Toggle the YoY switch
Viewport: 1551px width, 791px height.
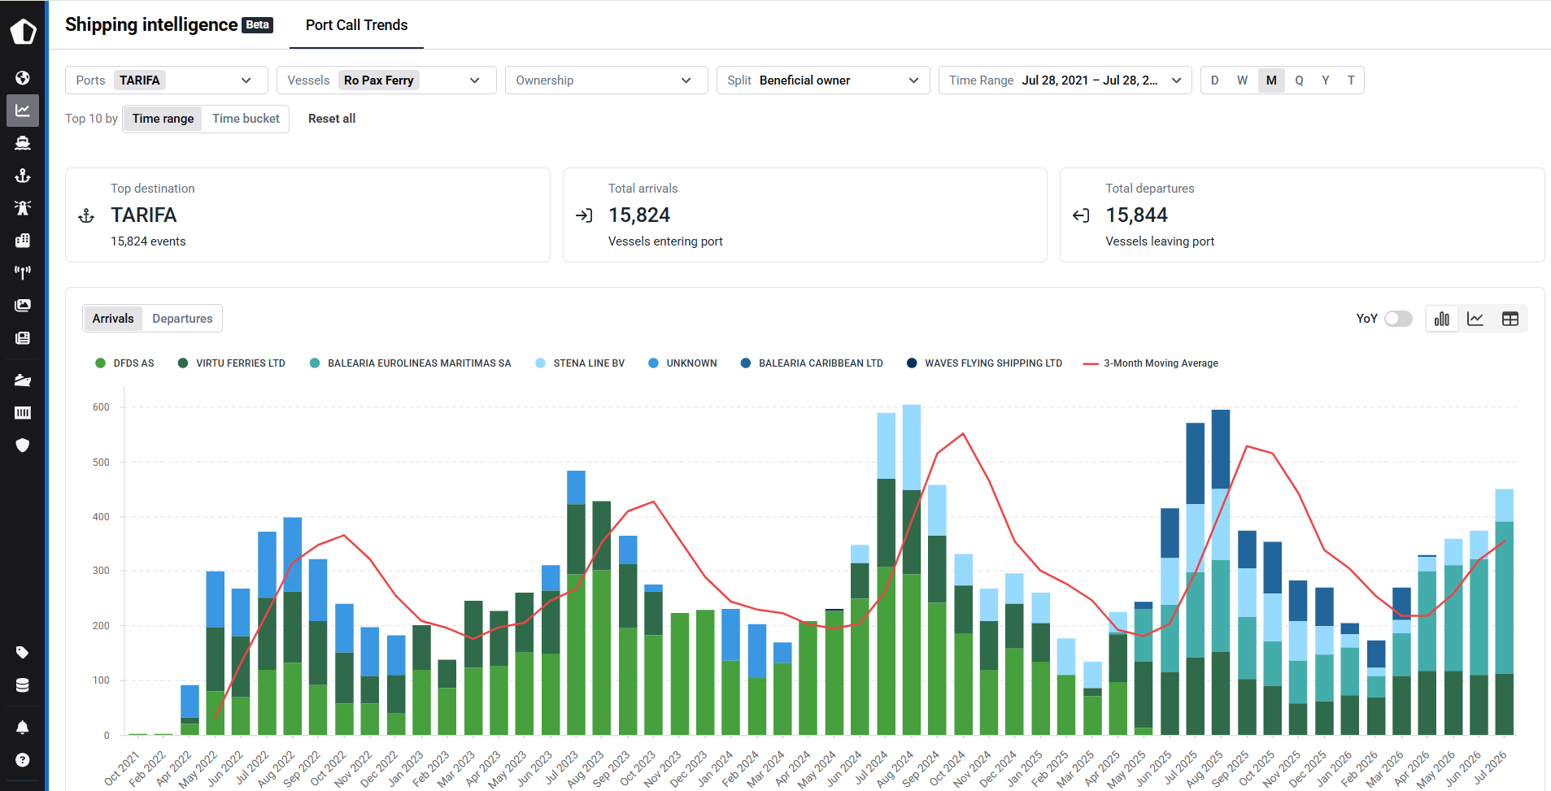(x=1399, y=319)
